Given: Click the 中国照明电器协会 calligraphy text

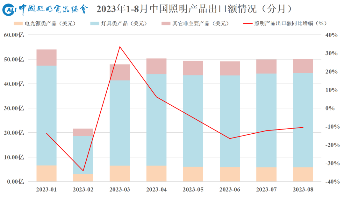Looking at the screenshot, I should pos(54,10).
